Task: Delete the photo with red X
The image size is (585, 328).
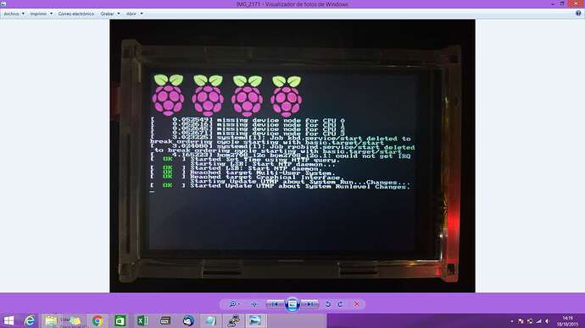Action: (x=357, y=304)
